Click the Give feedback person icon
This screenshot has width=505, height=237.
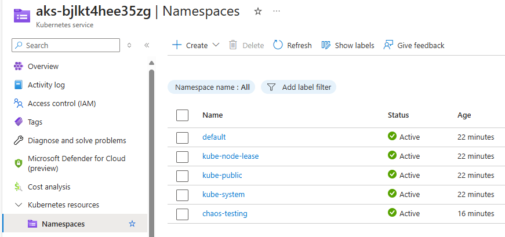[388, 45]
